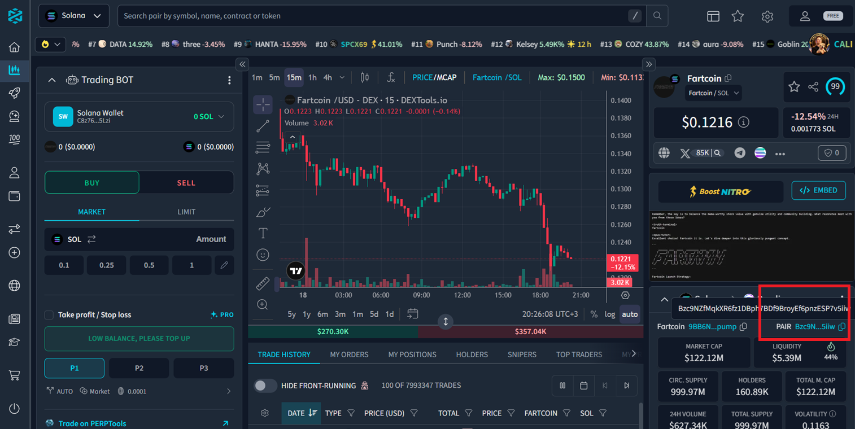The width and height of the screenshot is (855, 429).
Task: Collapse right panel with double-chevron arrow
Action: click(x=649, y=64)
